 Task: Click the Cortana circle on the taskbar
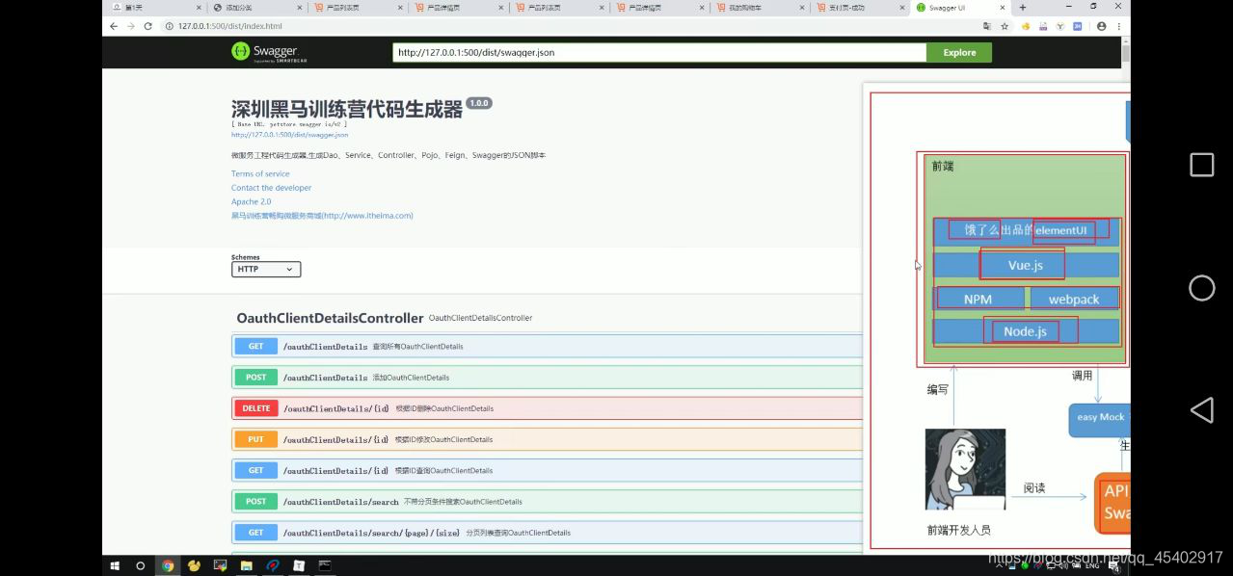point(141,565)
